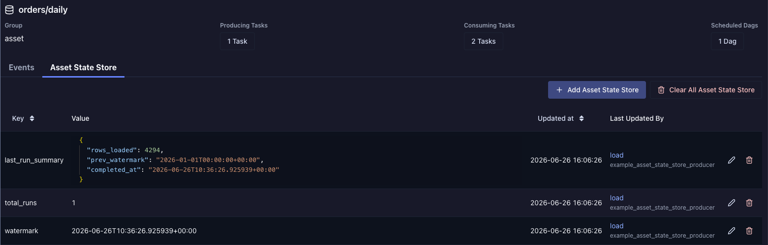Screen dimensions: 768x245
Task: Click example_asset_state_store_producer in watermark row
Action: (x=662, y=236)
